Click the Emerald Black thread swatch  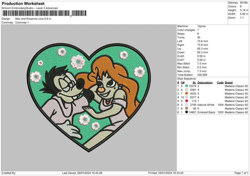pos(187,112)
